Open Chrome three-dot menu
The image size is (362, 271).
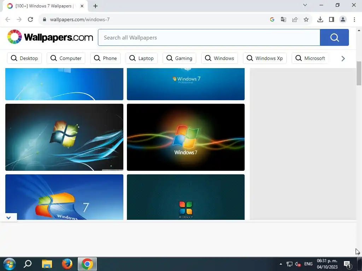pyautogui.click(x=354, y=19)
